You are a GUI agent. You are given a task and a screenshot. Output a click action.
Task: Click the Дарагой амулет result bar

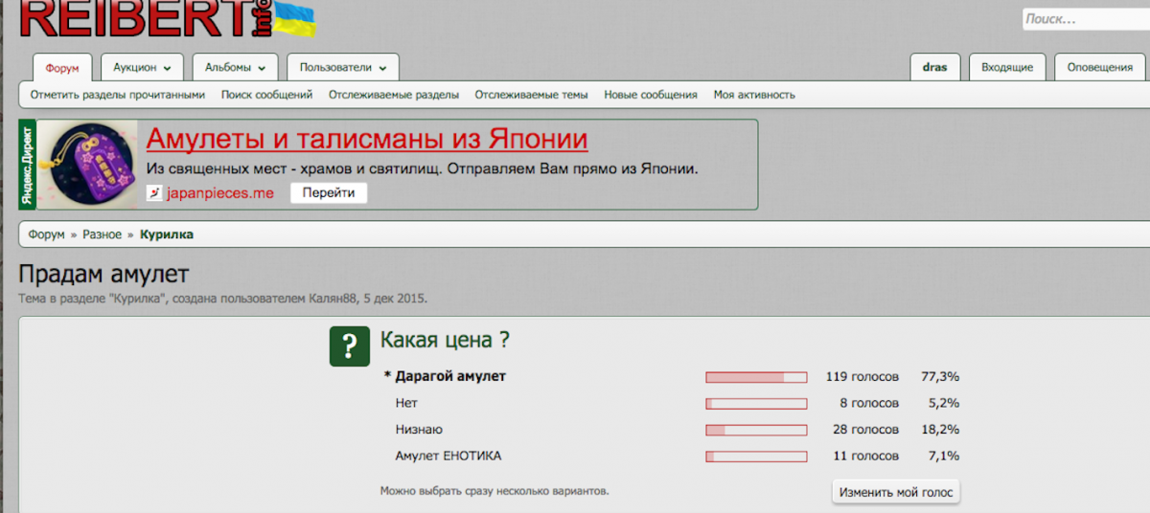[x=756, y=377]
